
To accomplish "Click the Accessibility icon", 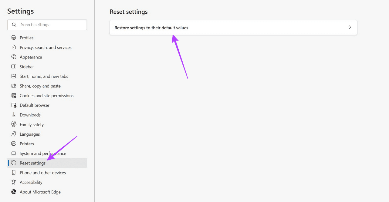I will click(14, 182).
